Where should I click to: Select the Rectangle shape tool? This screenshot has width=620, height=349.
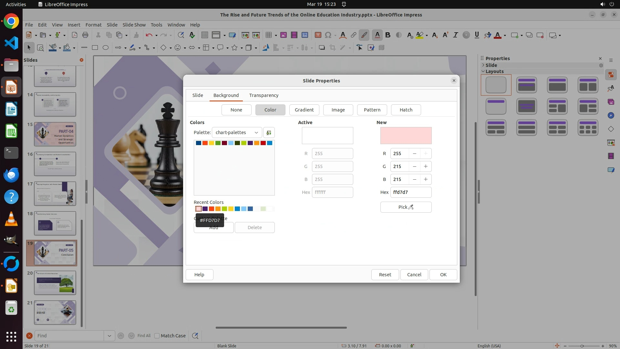[x=95, y=48]
